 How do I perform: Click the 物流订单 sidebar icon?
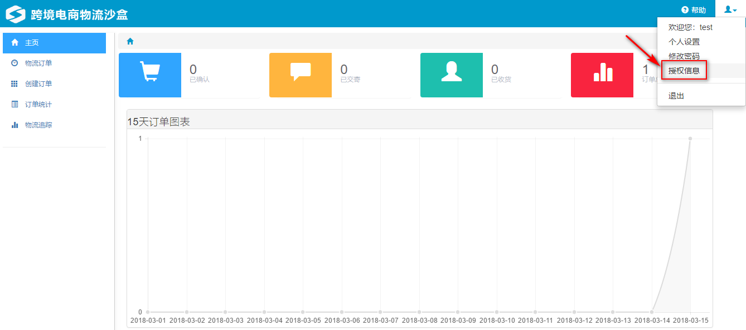[14, 63]
